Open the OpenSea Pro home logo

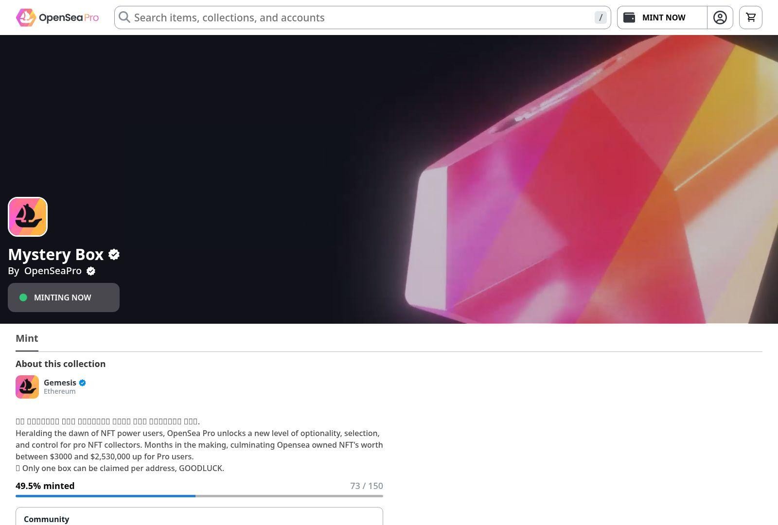pos(57,17)
